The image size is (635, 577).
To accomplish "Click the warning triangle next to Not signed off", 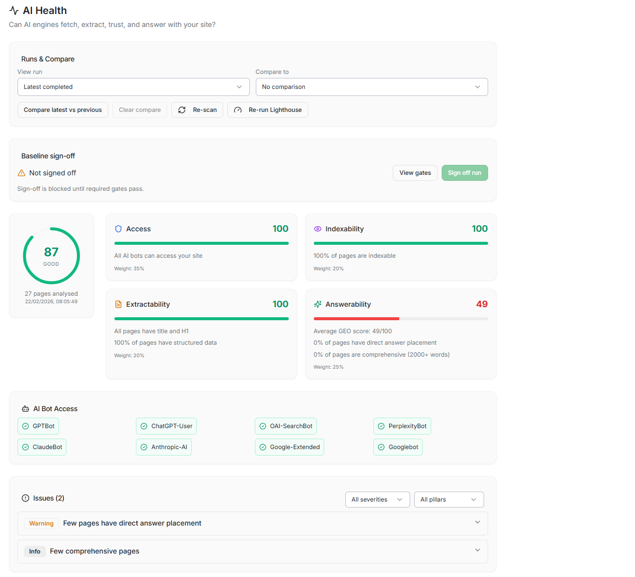I will (20, 172).
